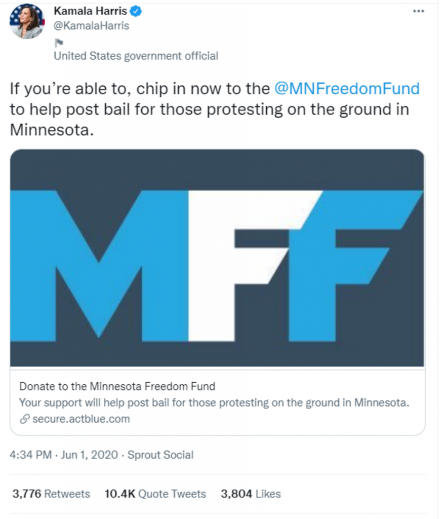The width and height of the screenshot is (447, 519).
Task: Click the card description about posting bail
Action: click(213, 403)
